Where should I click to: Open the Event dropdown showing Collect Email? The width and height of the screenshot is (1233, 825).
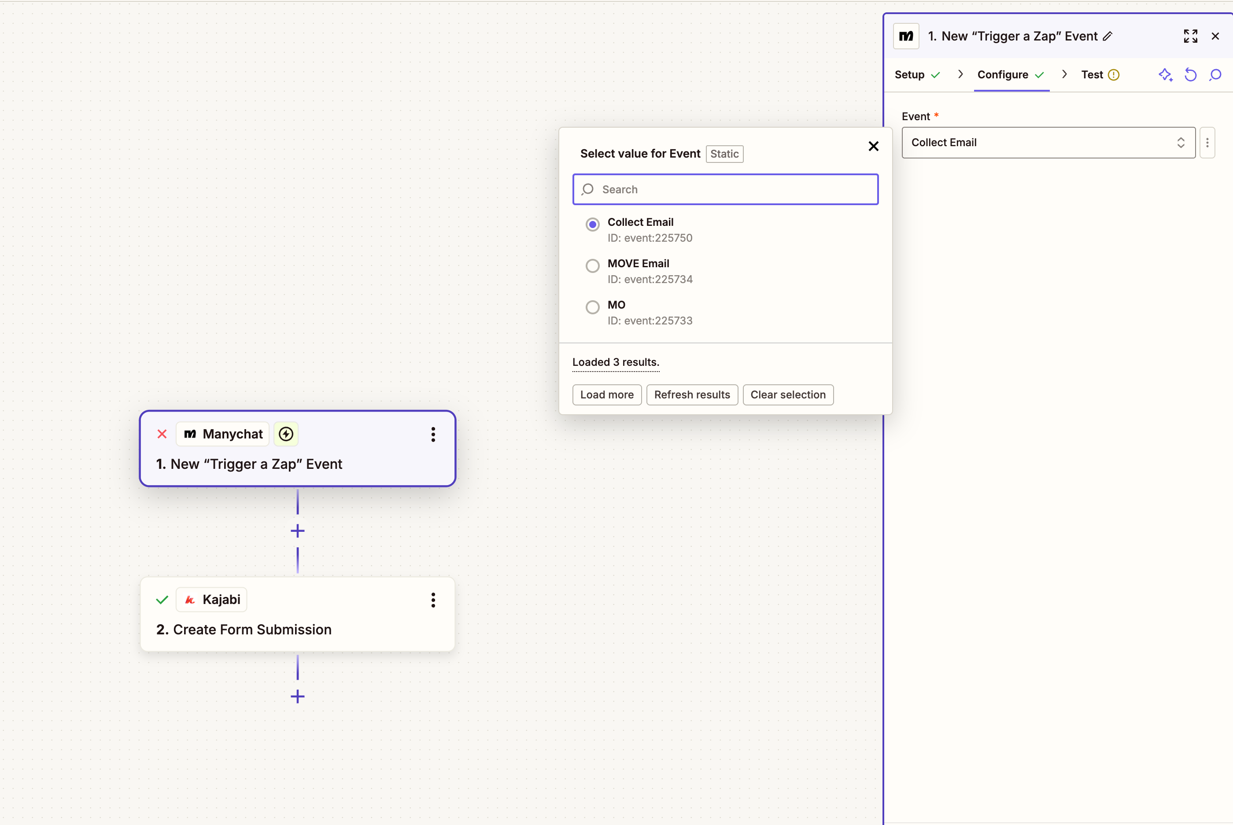1048,143
